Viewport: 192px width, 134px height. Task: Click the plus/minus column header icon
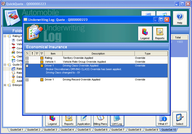click(28, 53)
